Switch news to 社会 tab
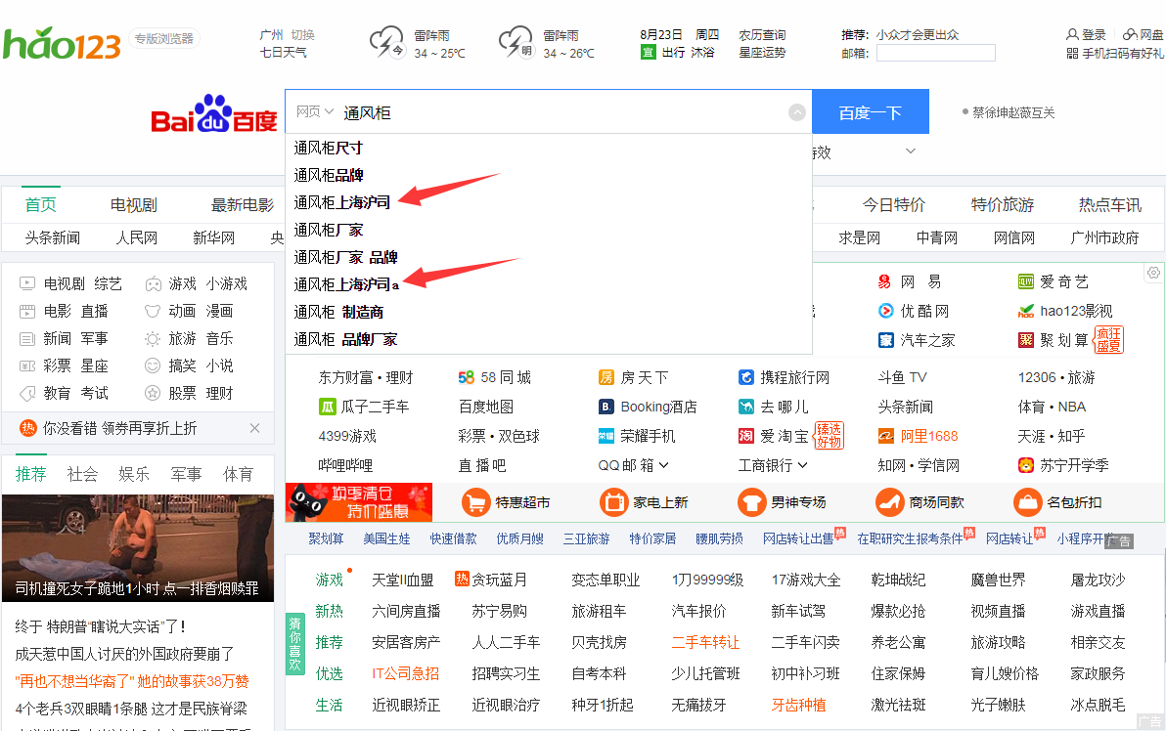Viewport: 1166px width, 731px height. coord(82,474)
